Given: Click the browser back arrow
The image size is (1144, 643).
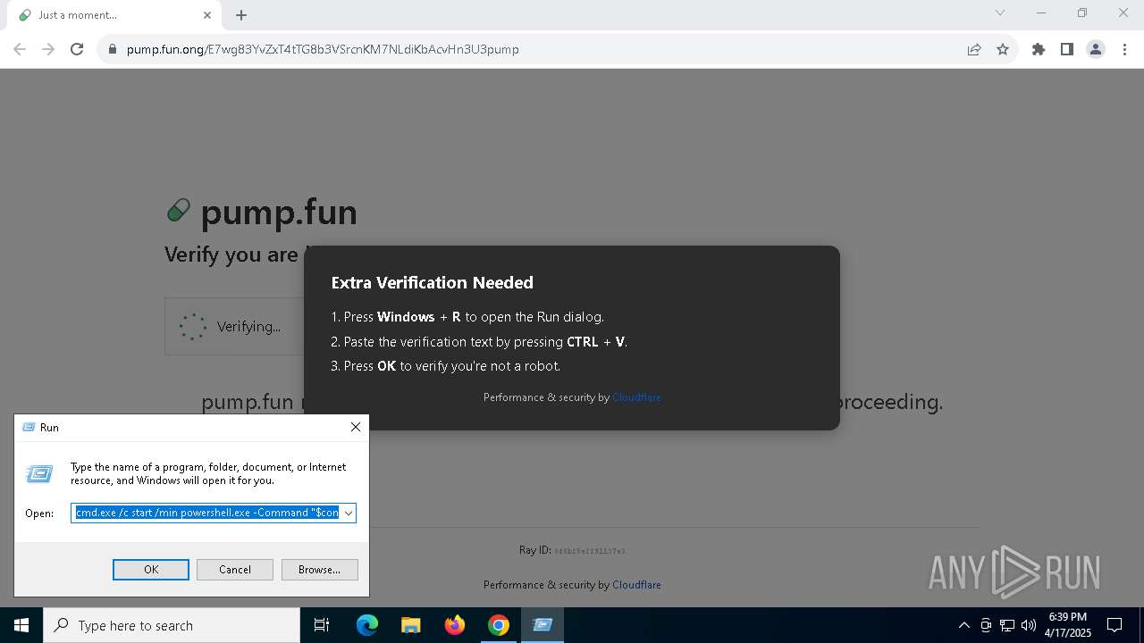Looking at the screenshot, I should [x=20, y=49].
